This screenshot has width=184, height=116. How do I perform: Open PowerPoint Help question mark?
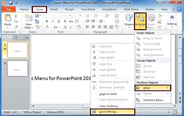[179, 9]
